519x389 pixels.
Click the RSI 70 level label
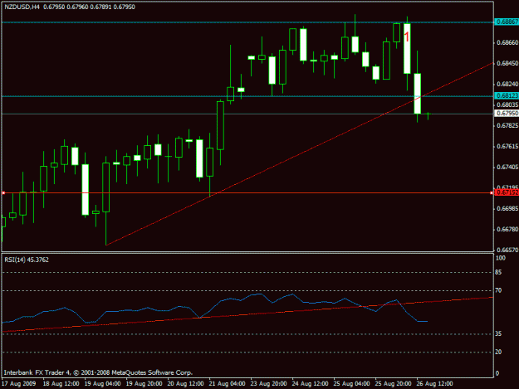coord(498,290)
